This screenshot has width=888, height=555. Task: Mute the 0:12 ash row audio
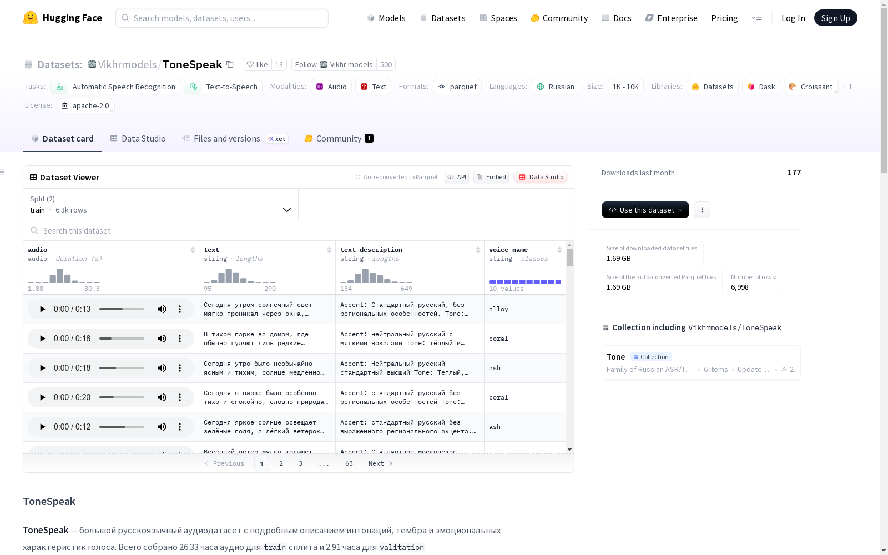point(162,427)
